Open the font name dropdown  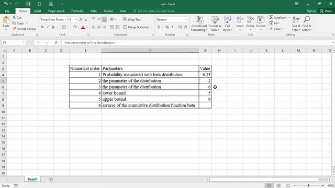65,19
